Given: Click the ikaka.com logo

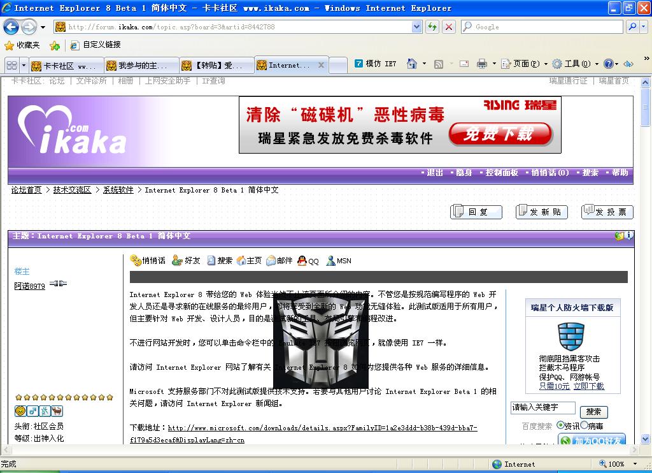Looking at the screenshot, I should pos(72,130).
